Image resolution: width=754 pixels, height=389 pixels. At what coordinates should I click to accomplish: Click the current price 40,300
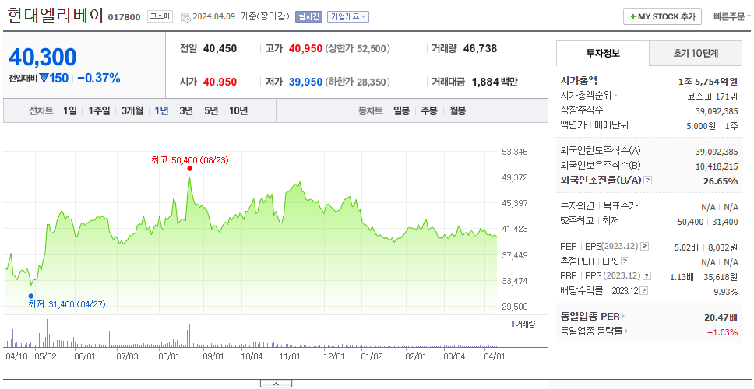pyautogui.click(x=43, y=57)
